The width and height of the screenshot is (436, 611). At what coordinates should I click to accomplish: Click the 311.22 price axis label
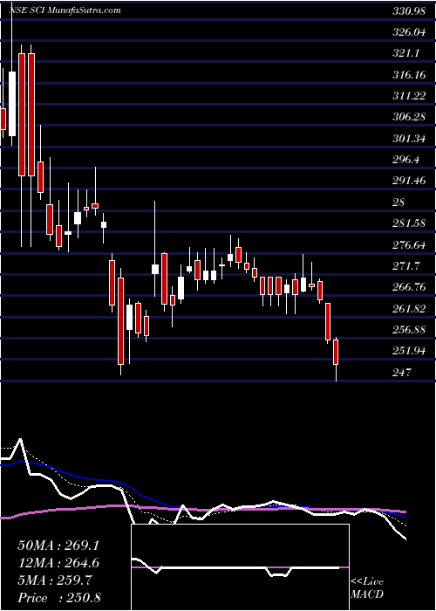(x=409, y=96)
